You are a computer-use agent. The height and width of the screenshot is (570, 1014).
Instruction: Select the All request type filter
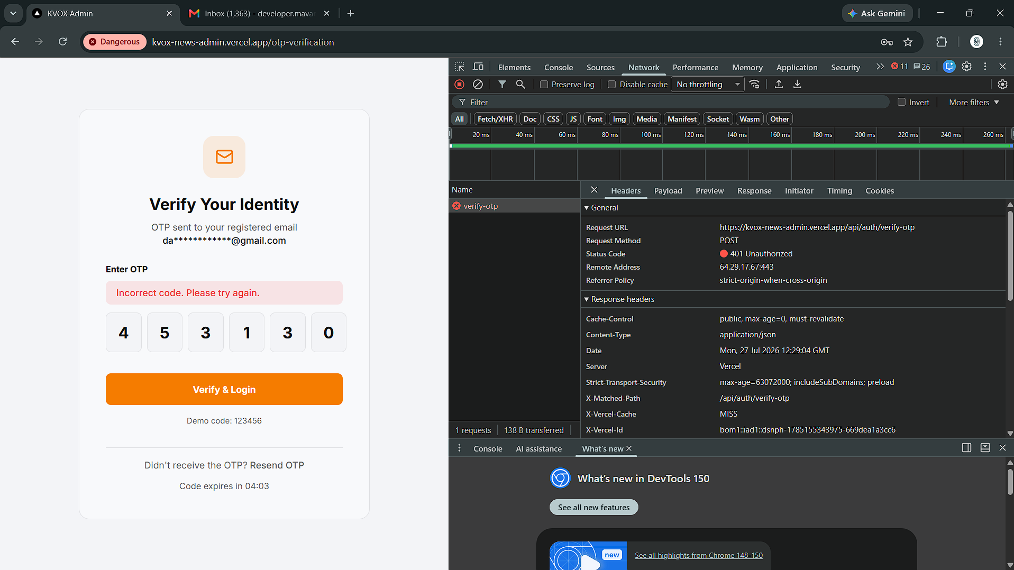tap(460, 119)
